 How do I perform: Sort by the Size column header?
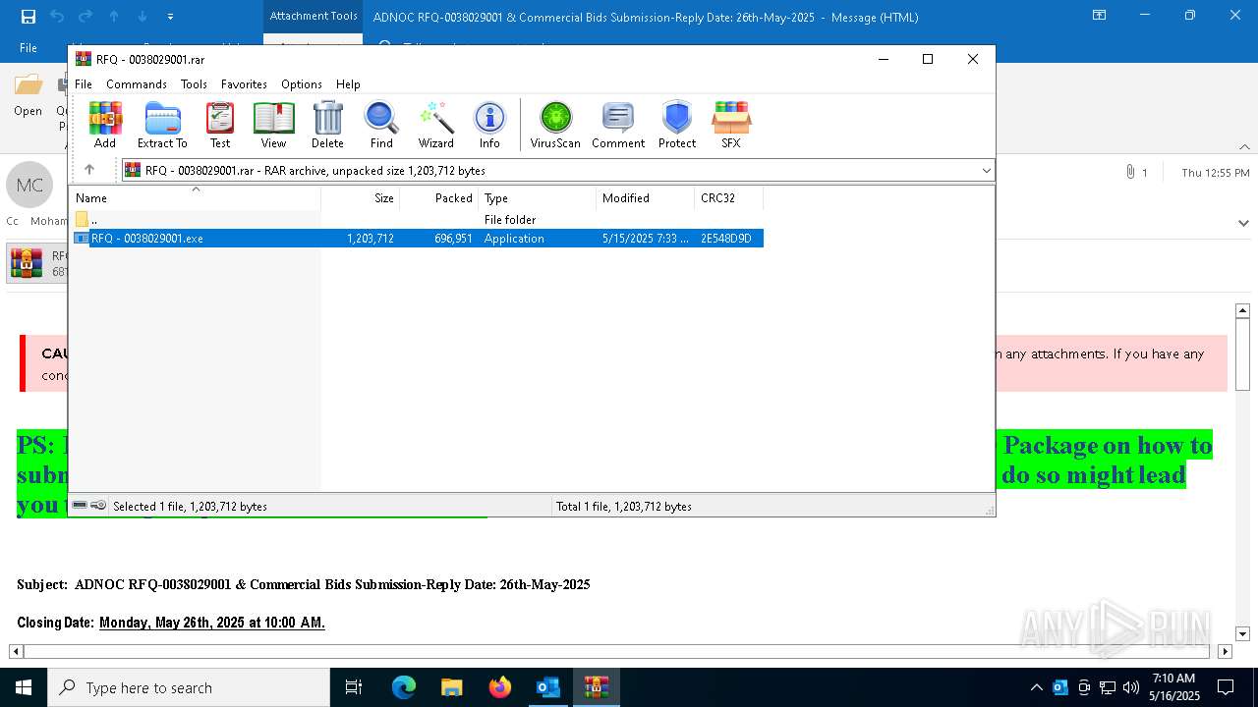pos(361,198)
